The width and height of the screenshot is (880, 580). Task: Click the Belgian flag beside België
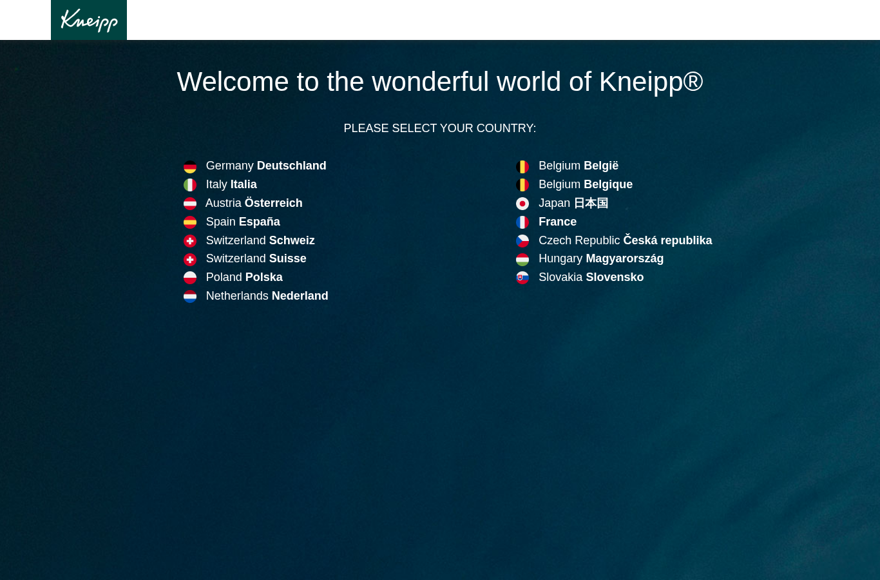522,167
